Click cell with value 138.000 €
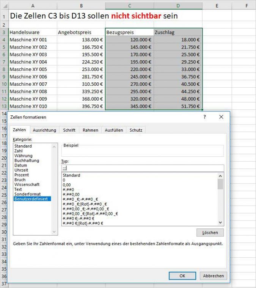This screenshot has height=288, width=256. tap(81, 40)
